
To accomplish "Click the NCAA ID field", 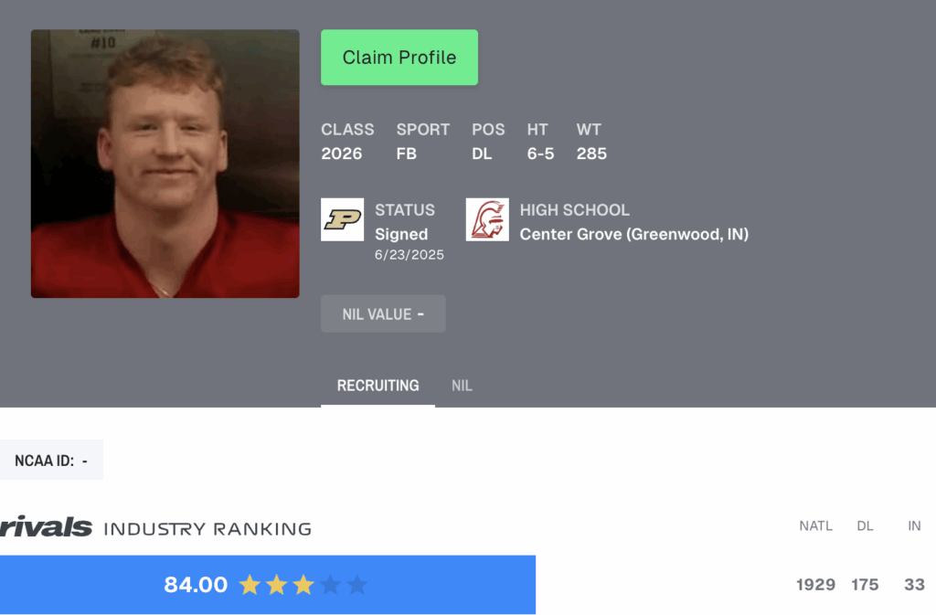I will tap(51, 460).
